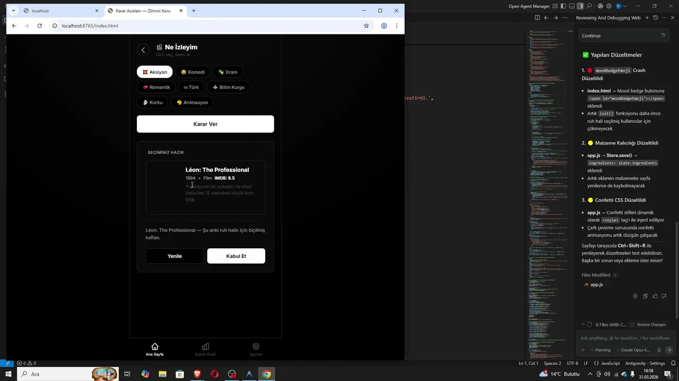
Task: Add context with the chat plus icon
Action: 582,350
